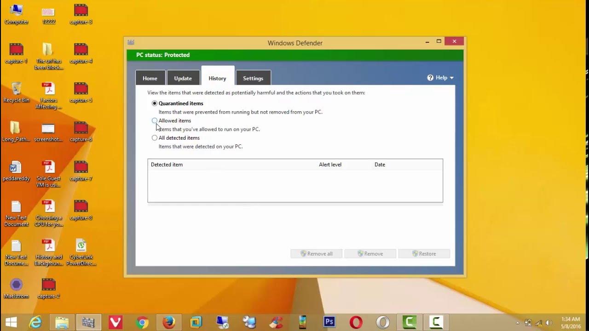Select the 'Sole Guest VM' PDF icon

pos(48,174)
